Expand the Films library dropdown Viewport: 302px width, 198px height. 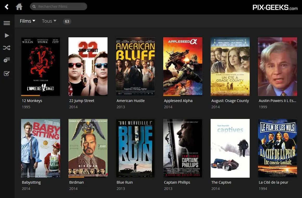click(x=28, y=21)
